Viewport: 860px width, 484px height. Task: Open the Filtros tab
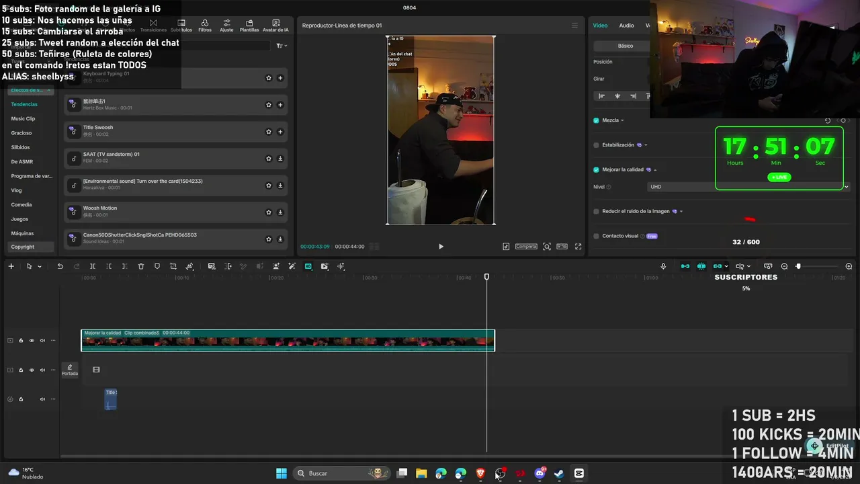[x=205, y=26]
